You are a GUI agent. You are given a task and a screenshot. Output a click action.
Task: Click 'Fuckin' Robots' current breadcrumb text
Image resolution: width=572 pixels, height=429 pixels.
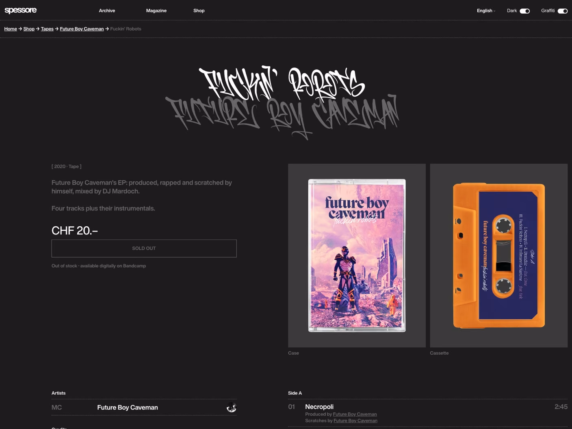tap(126, 29)
